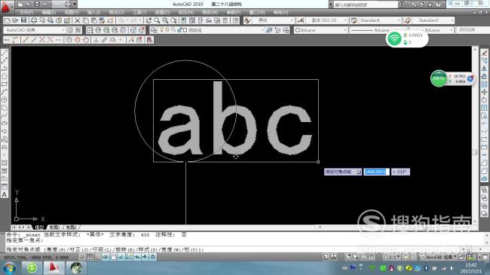The width and height of the screenshot is (490, 275).
Task: Open the File menu
Action: (x=26, y=13)
